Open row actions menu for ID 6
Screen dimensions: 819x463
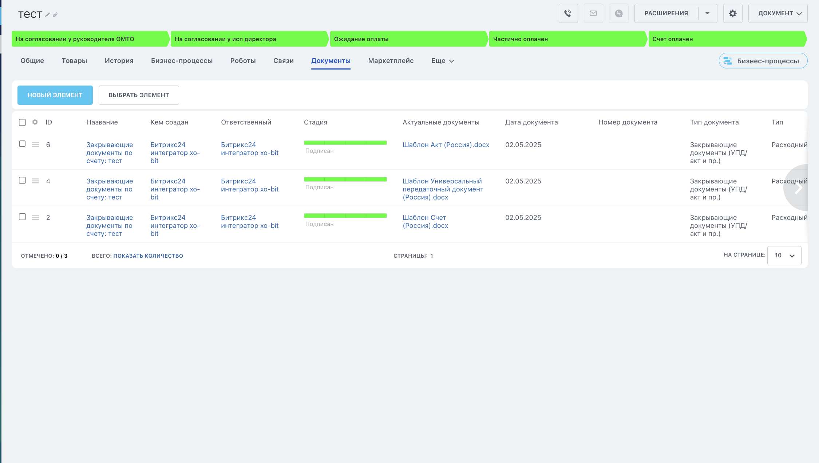click(35, 145)
